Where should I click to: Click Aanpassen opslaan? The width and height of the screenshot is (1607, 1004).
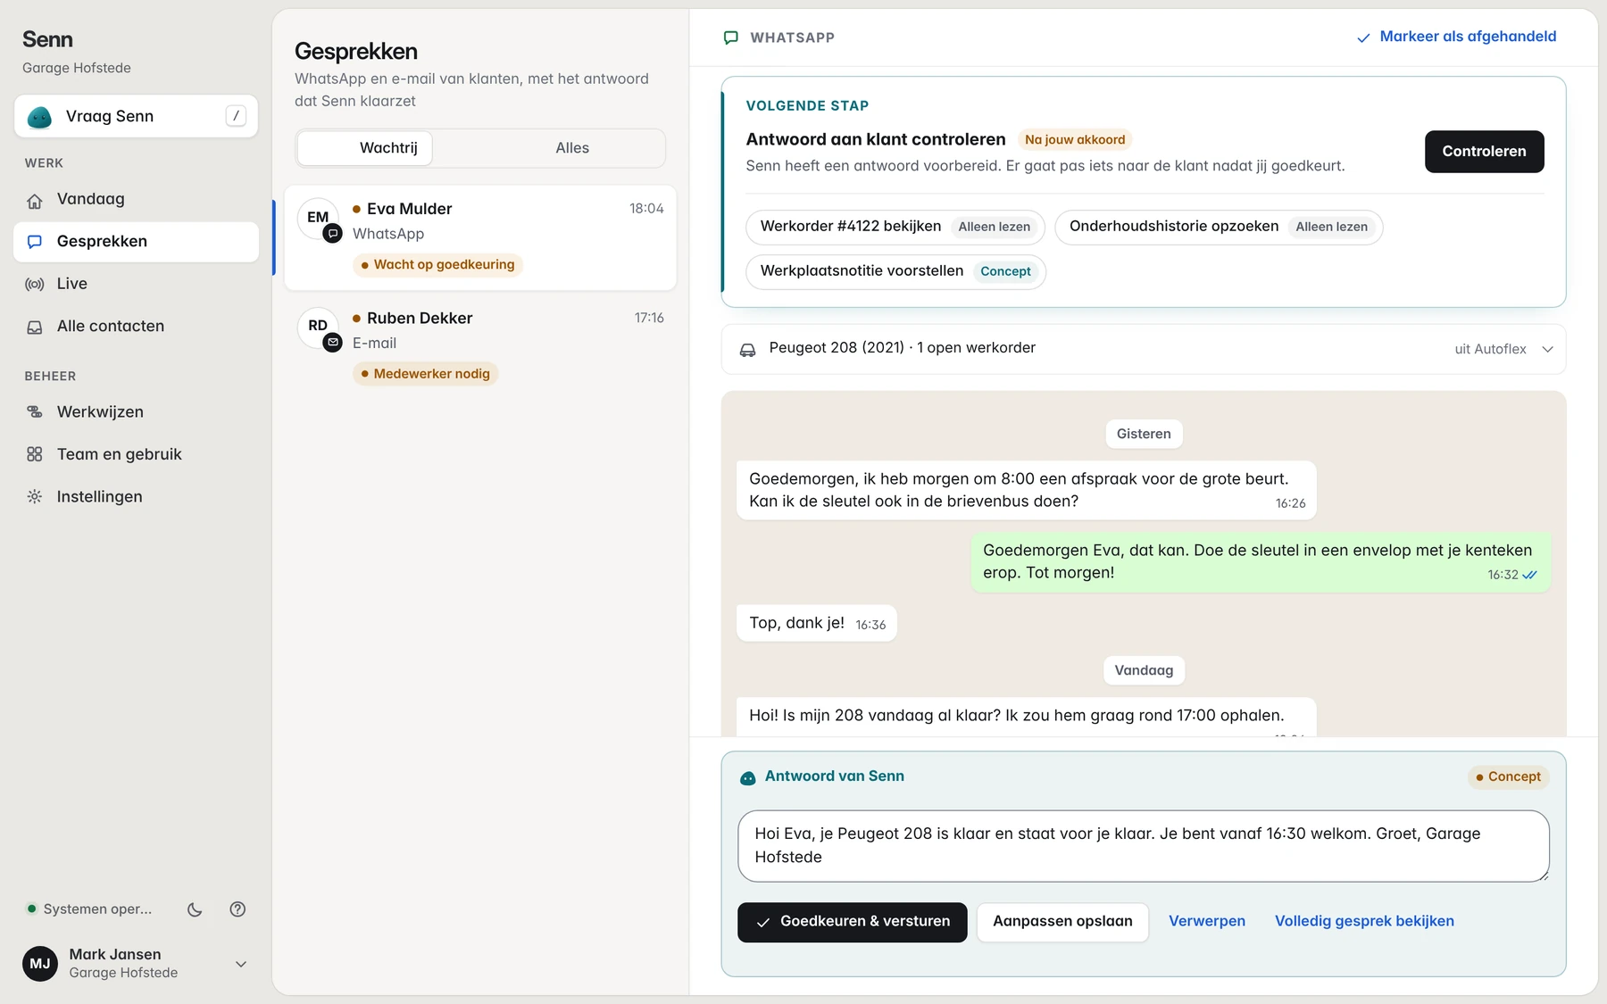(1062, 922)
